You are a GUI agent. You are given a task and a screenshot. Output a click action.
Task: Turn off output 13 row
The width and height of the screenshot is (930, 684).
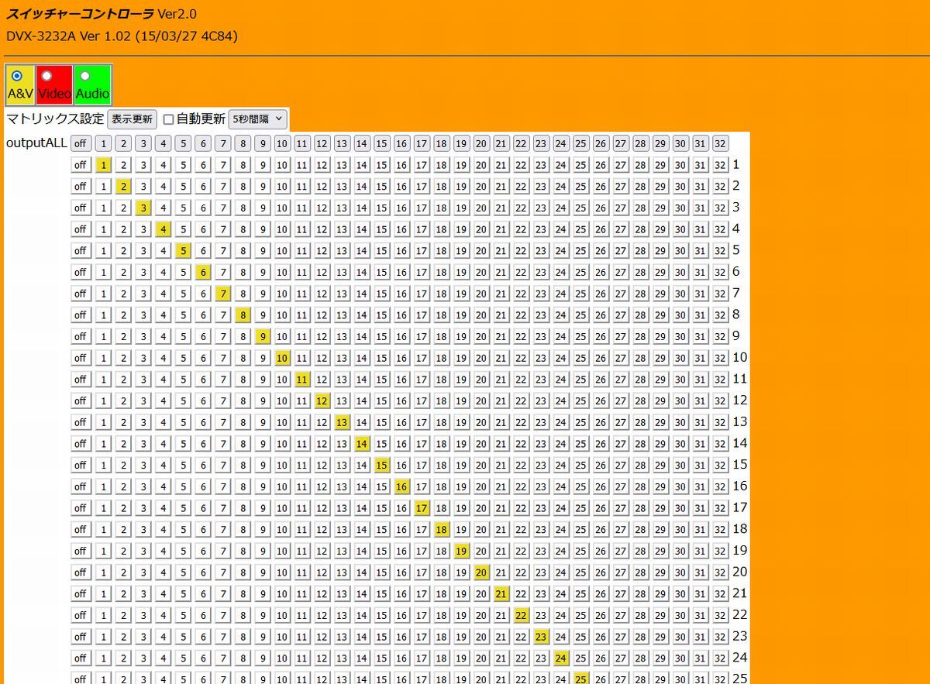[80, 422]
